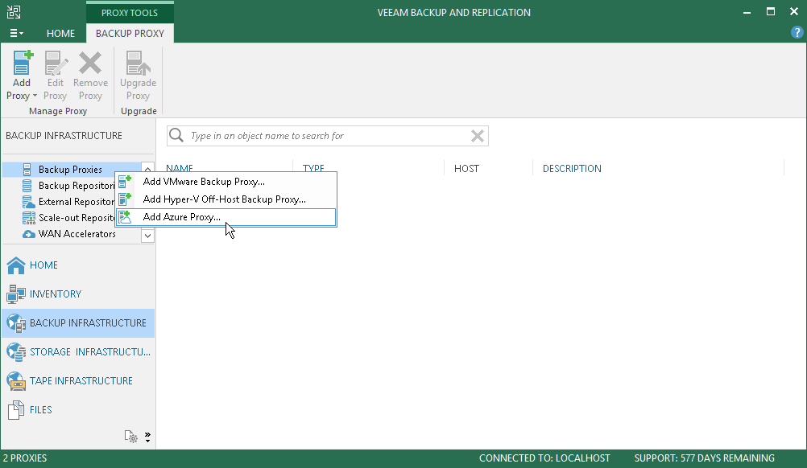Click the VMware proxy menu icon
This screenshot has width=807, height=468.
tap(125, 182)
